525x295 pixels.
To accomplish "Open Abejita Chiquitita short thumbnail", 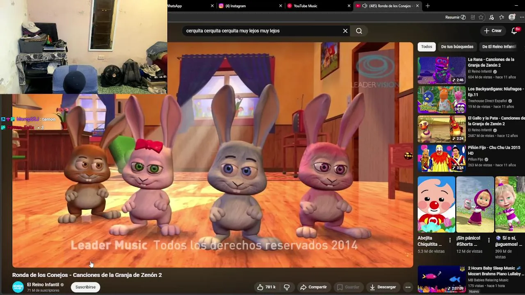I will point(436,204).
